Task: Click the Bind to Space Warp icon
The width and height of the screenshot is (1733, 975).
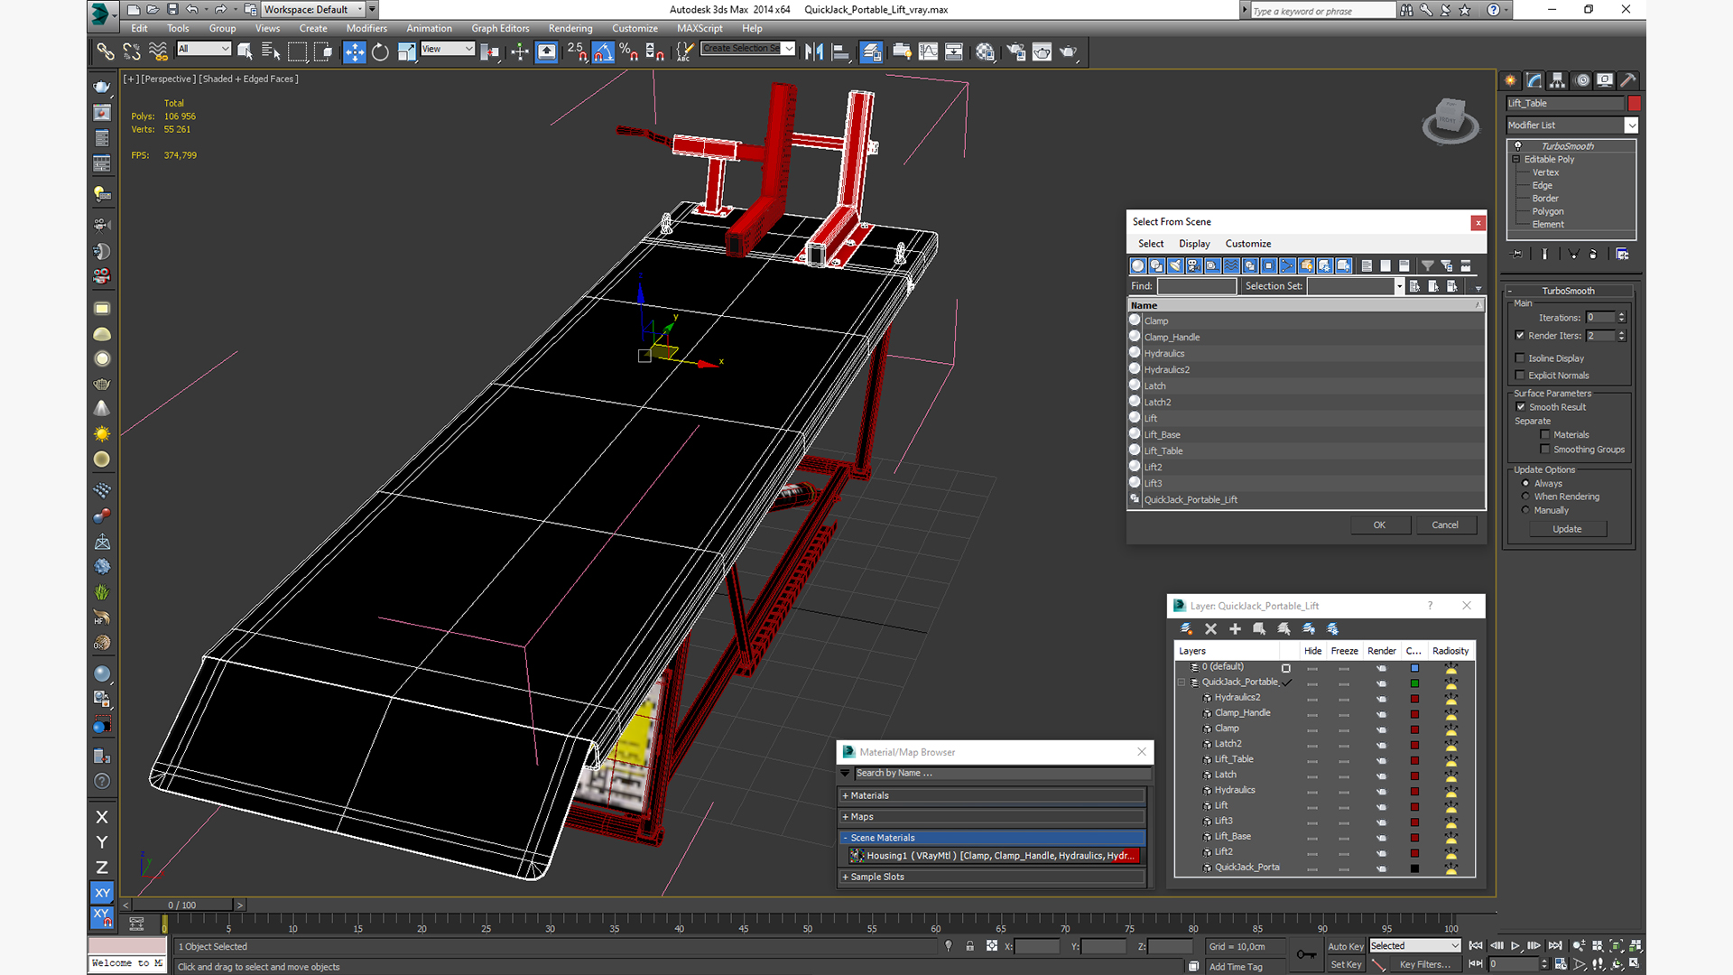Action: (158, 52)
